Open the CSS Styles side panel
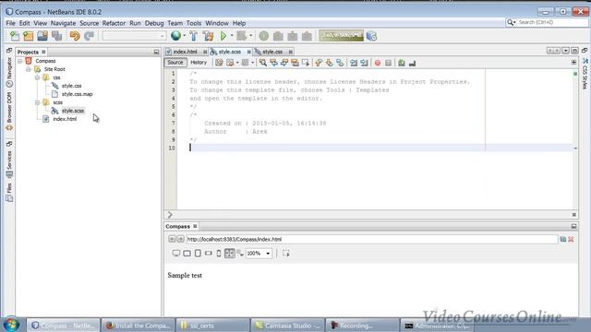Screen dimensions: 591x332 (585, 74)
